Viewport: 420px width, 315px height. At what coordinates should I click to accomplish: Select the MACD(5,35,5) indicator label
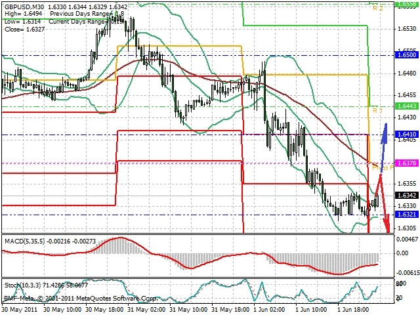click(x=25, y=241)
